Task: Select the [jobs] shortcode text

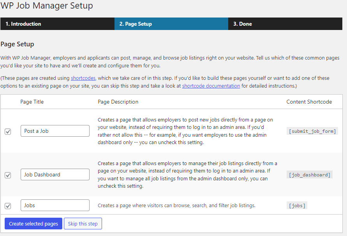Action: (297, 206)
